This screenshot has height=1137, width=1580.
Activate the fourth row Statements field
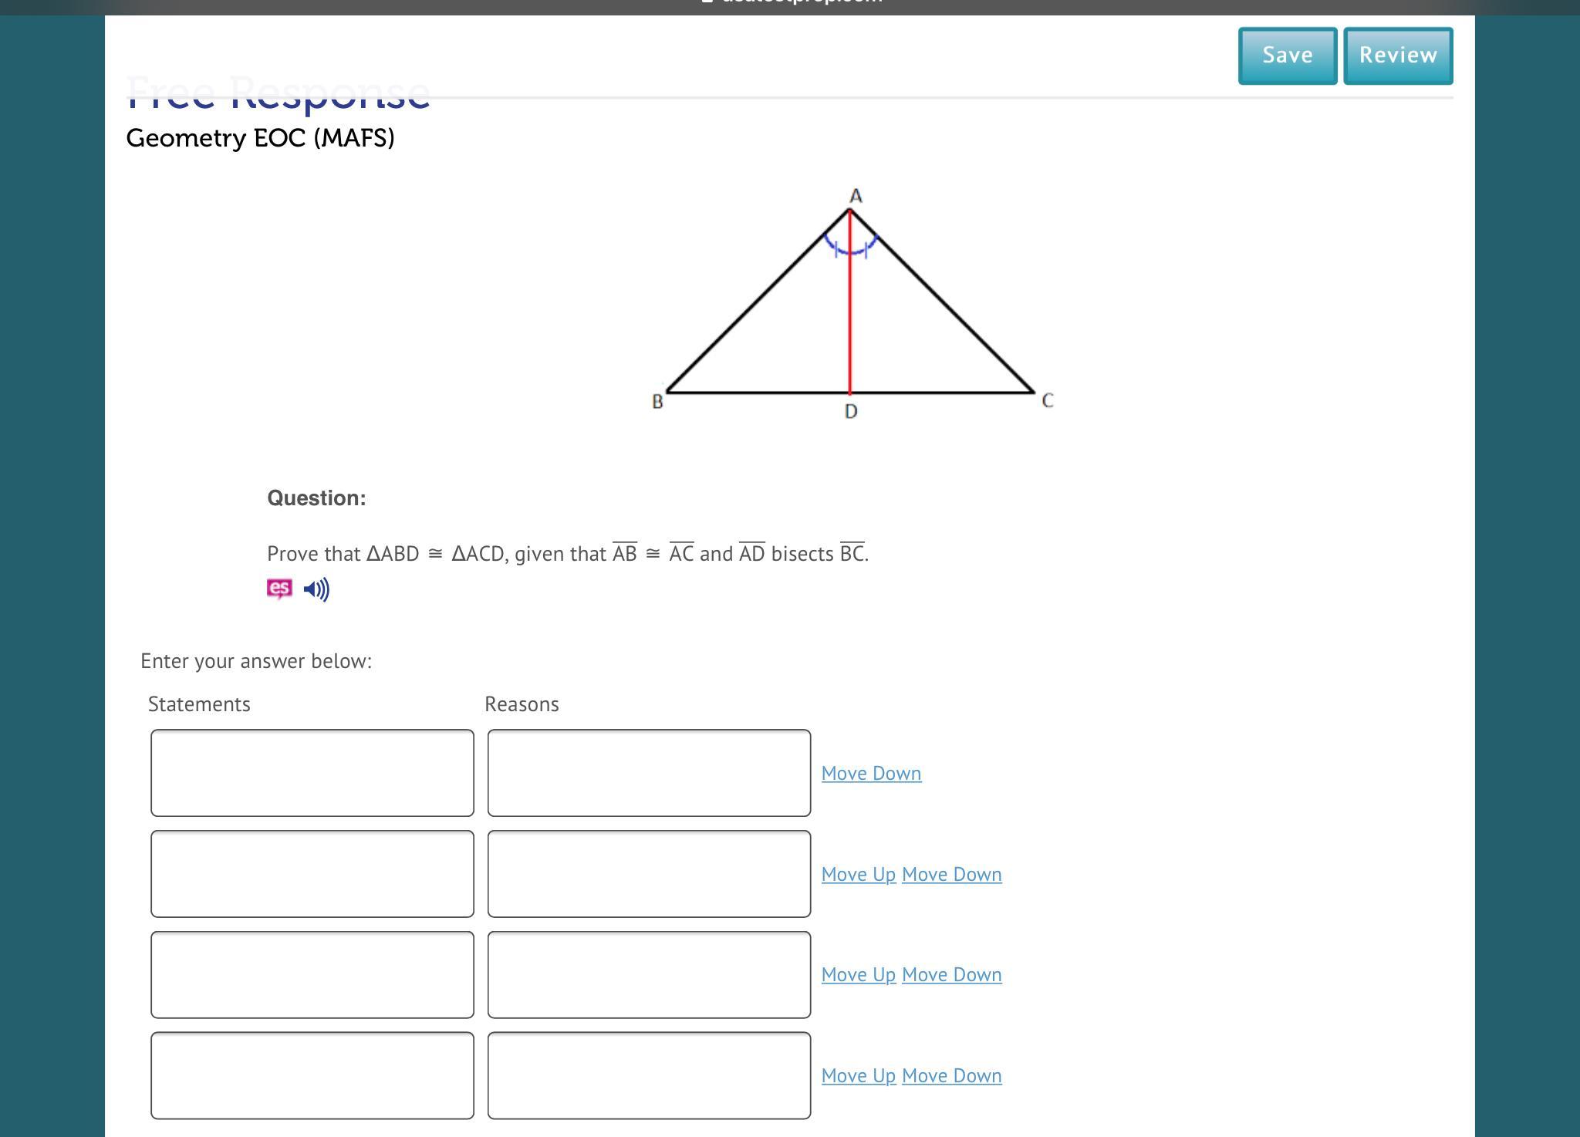click(312, 1075)
